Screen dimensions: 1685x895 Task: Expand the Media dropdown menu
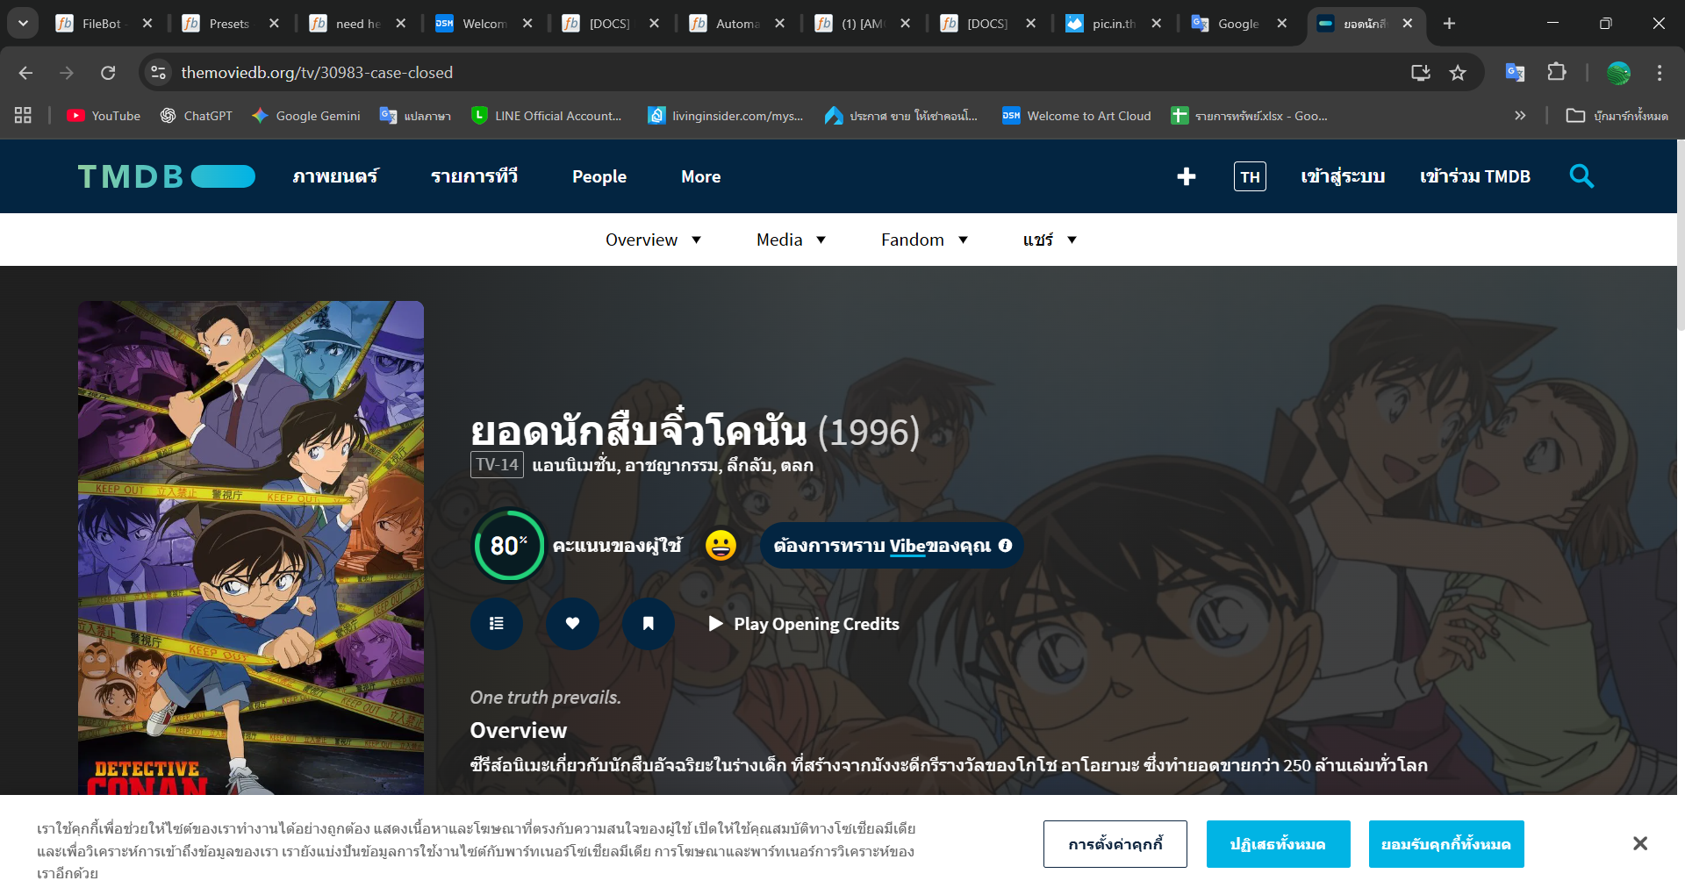coord(791,240)
